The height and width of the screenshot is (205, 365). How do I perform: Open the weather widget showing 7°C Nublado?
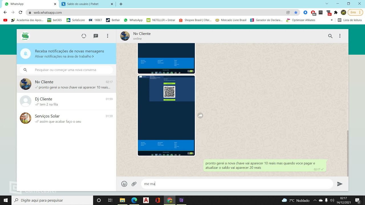(x=295, y=200)
